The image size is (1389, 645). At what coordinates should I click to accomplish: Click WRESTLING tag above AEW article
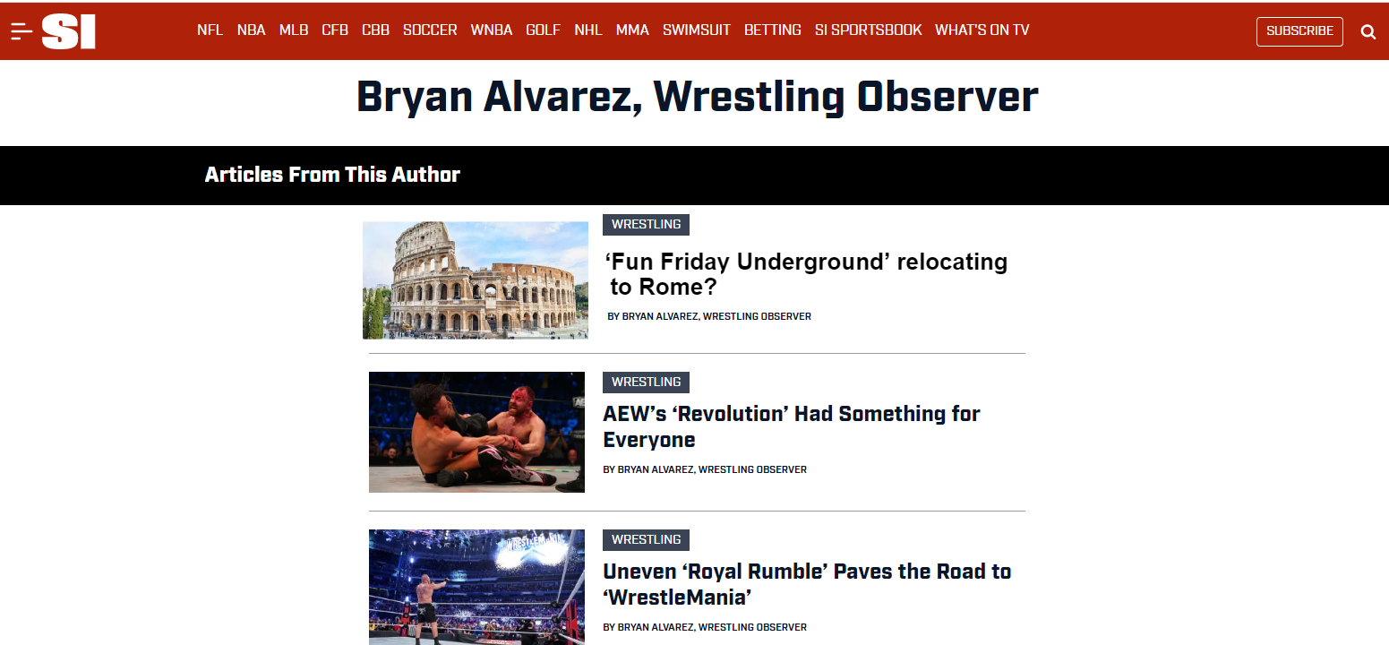(646, 383)
